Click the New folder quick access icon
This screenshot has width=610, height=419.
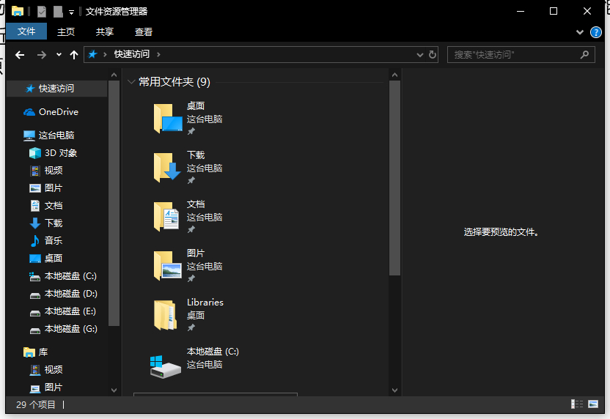pos(58,12)
